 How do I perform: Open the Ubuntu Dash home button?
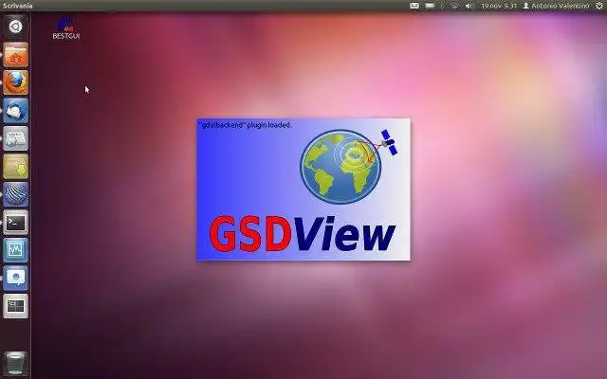click(15, 27)
